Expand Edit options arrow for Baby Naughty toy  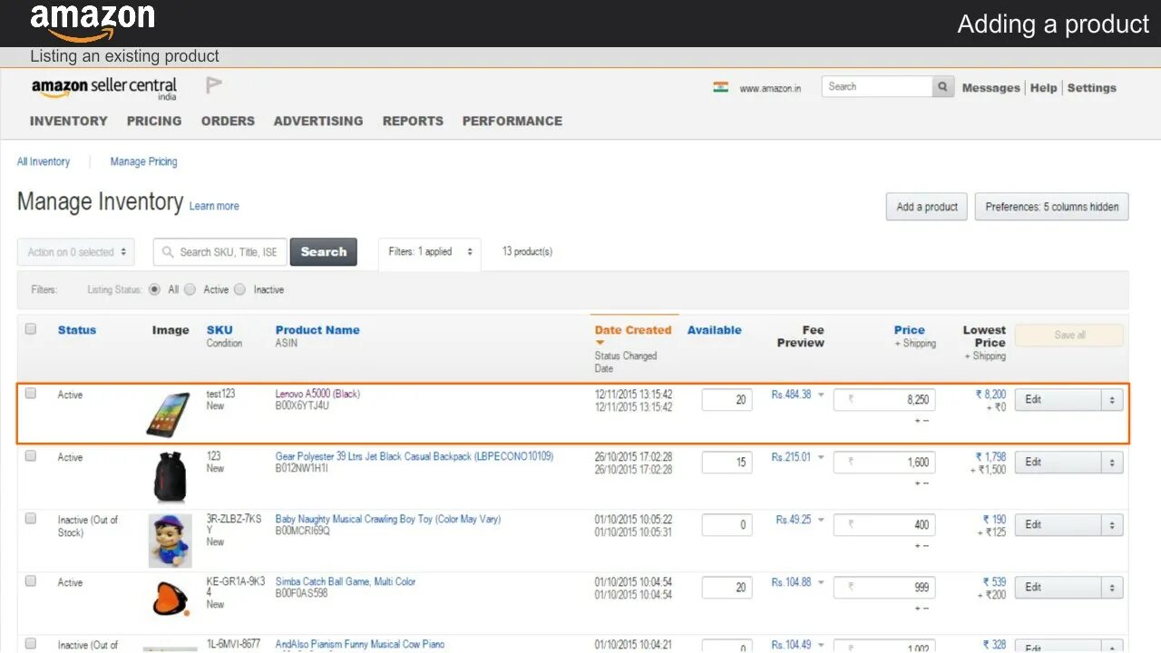(1112, 525)
